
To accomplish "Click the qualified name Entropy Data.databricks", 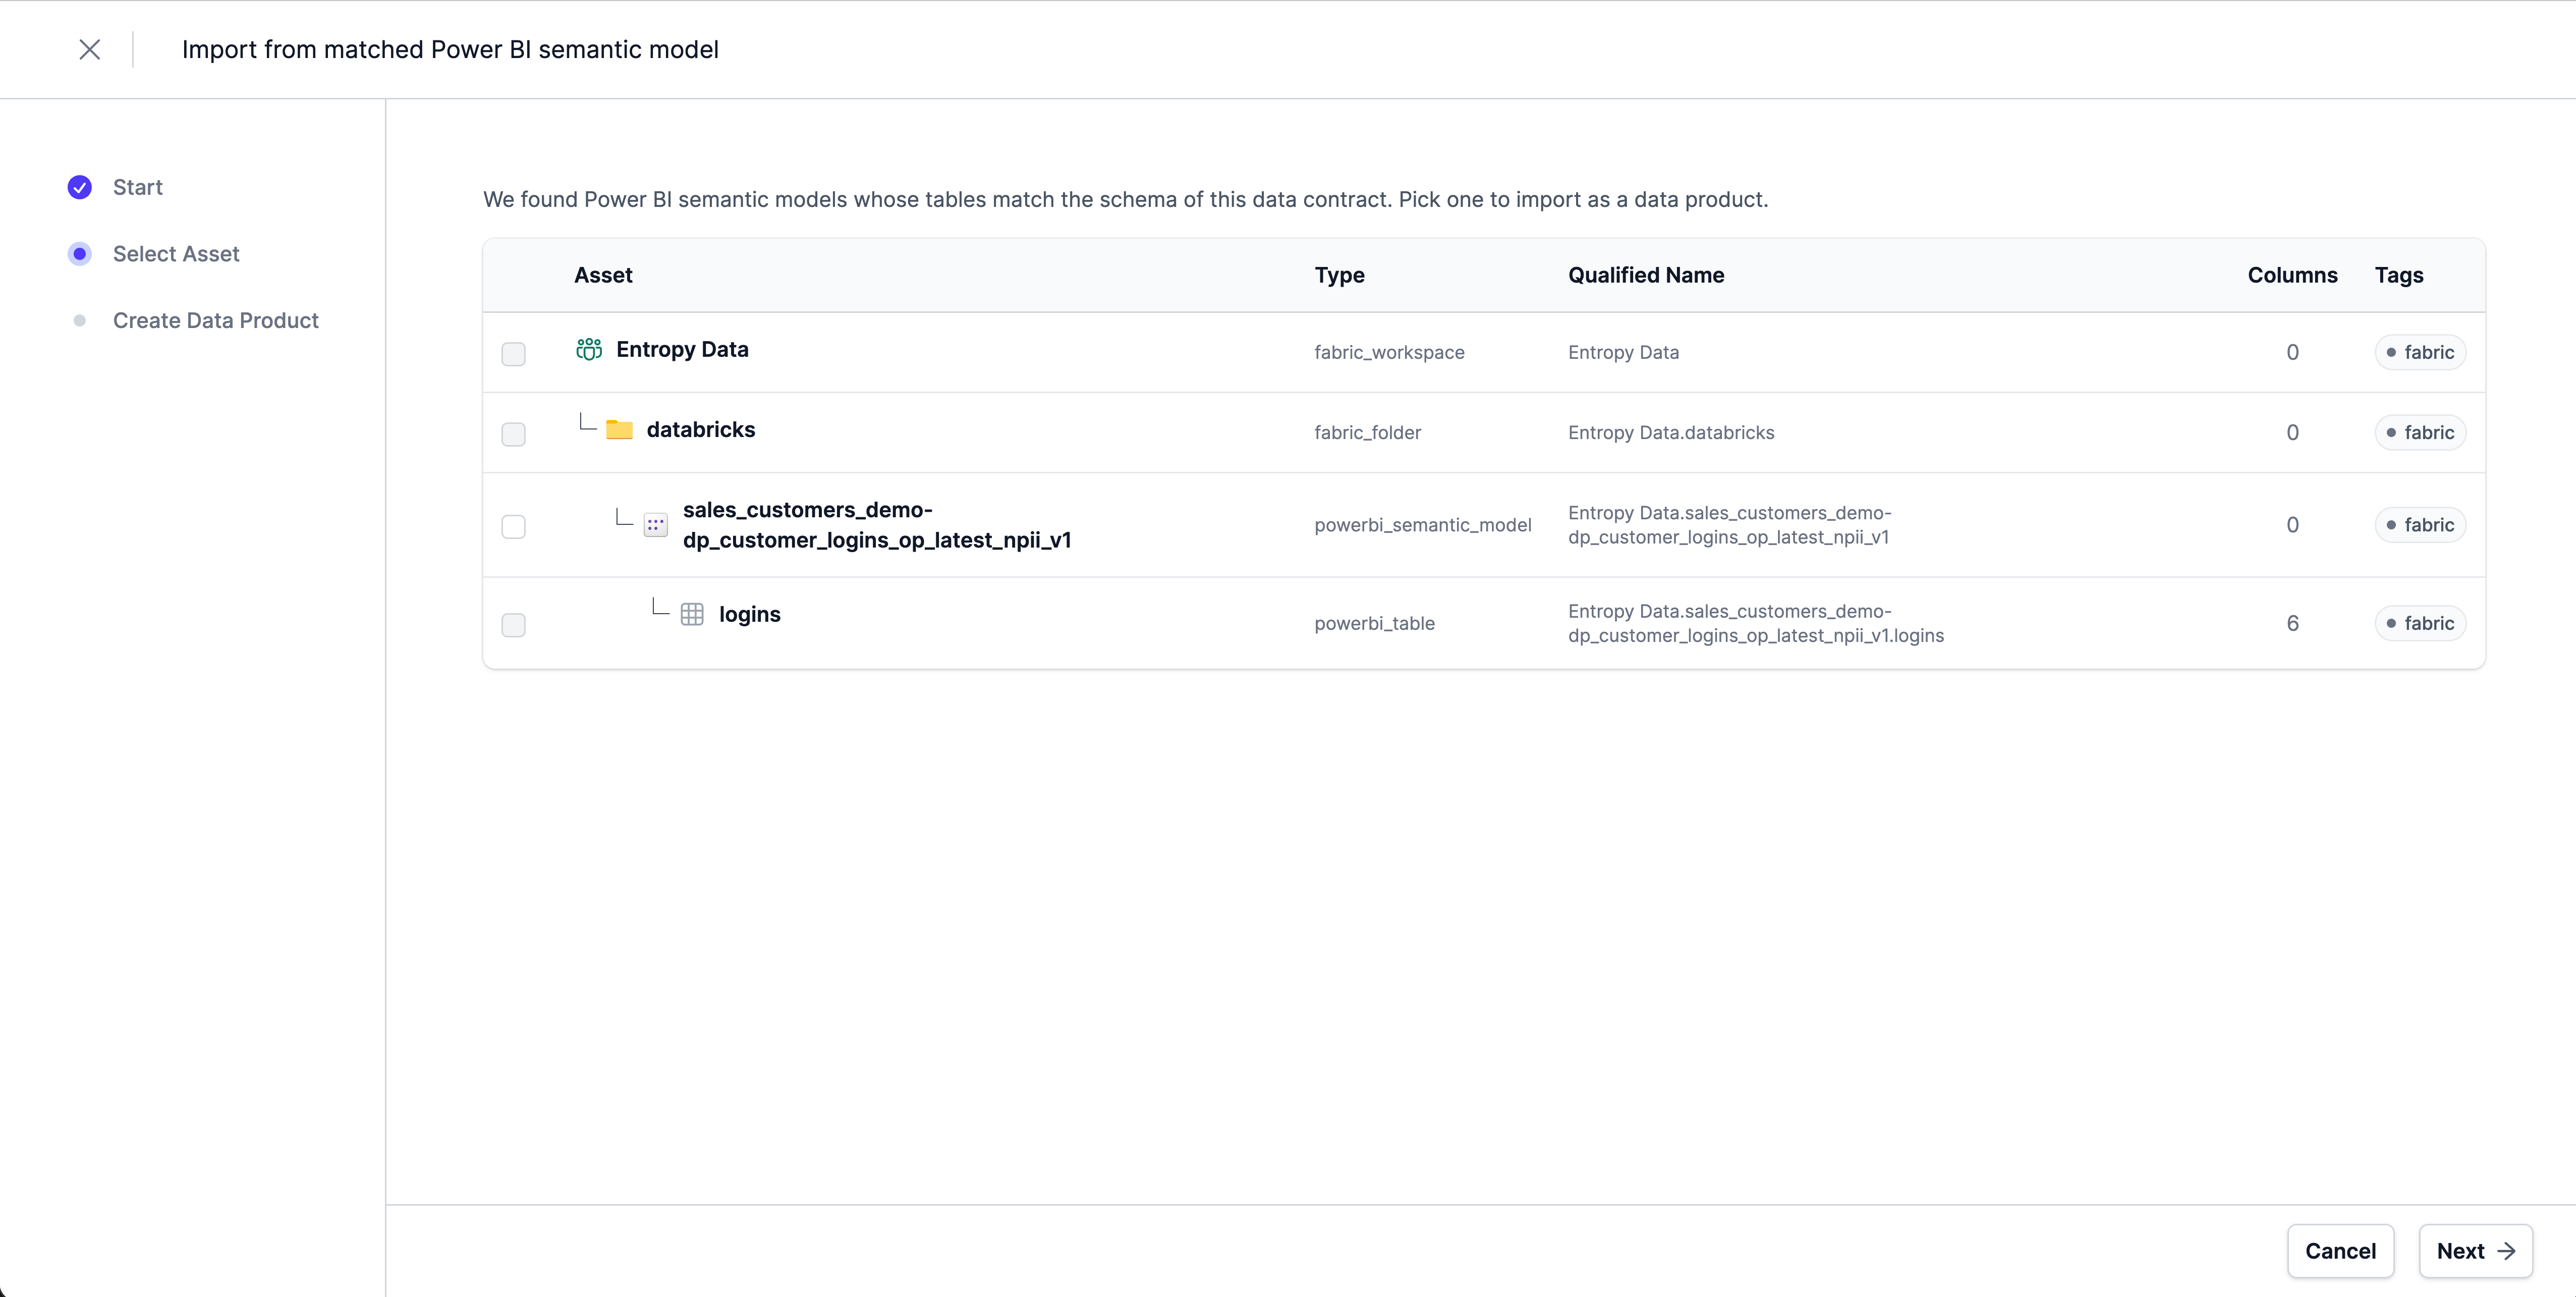I will coord(1671,433).
